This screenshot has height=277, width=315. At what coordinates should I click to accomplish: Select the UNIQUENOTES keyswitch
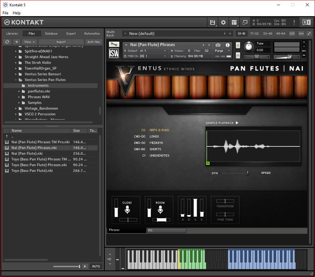pyautogui.click(x=160, y=155)
